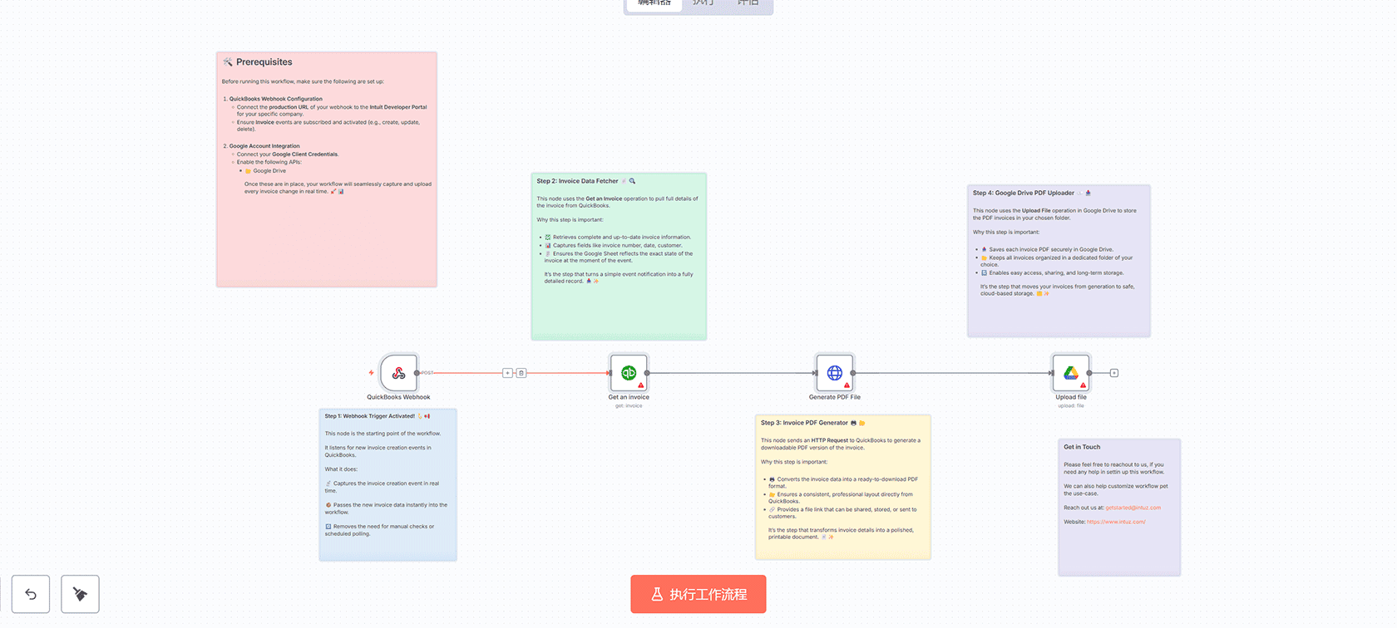
Task: Switch to the 评估 tab
Action: [x=748, y=3]
